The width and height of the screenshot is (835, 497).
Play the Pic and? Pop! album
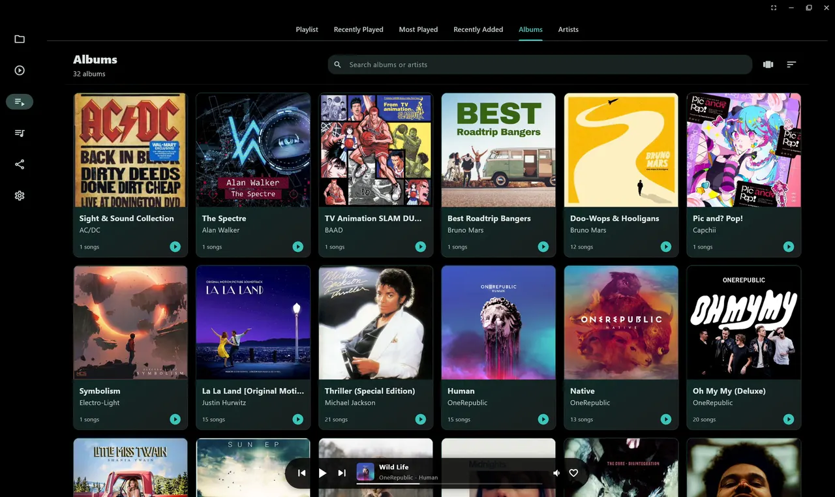pyautogui.click(x=788, y=247)
